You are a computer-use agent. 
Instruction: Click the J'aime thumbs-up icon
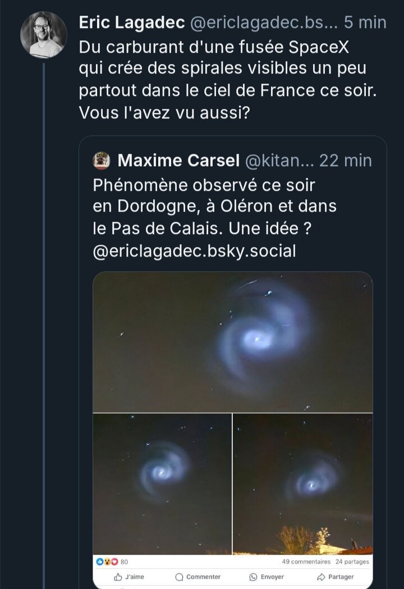(118, 577)
